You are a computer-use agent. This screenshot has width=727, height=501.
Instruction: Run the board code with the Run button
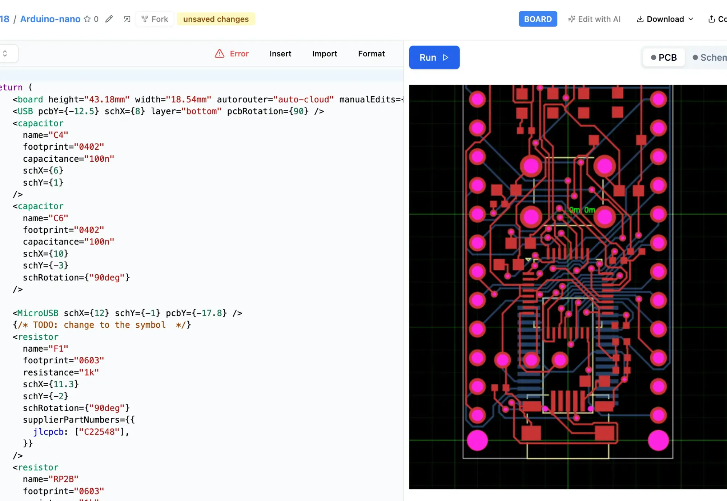coord(434,57)
